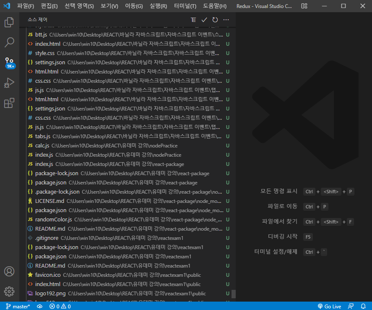372x310 pixels.
Task: Open the Source Control view with 9K+ badge
Action: tap(10, 63)
